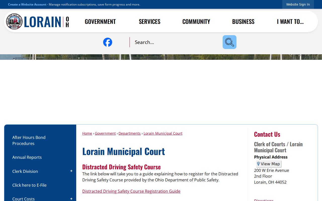Click Lorain Municipal Court breadcrumb link
Image resolution: width=322 pixels, height=201 pixels.
pos(163,133)
